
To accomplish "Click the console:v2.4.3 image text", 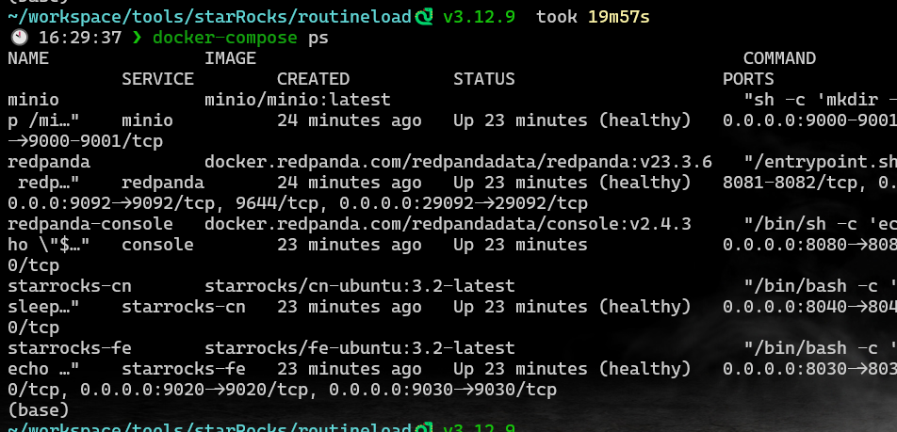I will tap(619, 224).
